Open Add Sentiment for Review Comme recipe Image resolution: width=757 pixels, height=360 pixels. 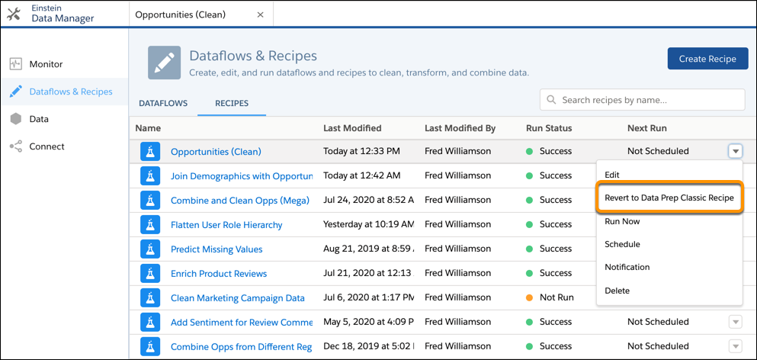click(242, 323)
